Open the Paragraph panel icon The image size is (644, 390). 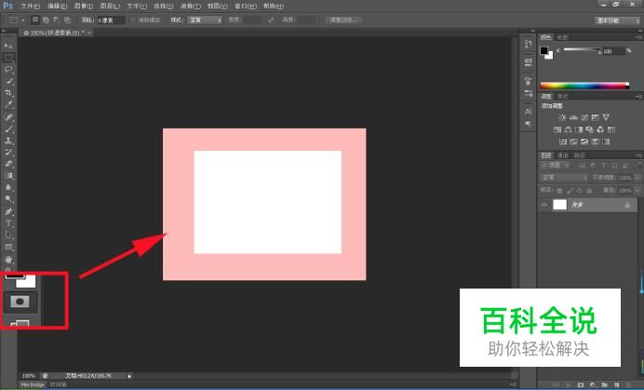[x=529, y=124]
